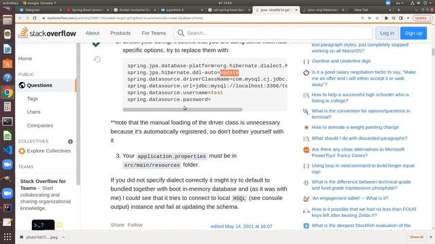Reload the page in Chrome
This screenshot has width=435, height=244.
tap(35, 18)
